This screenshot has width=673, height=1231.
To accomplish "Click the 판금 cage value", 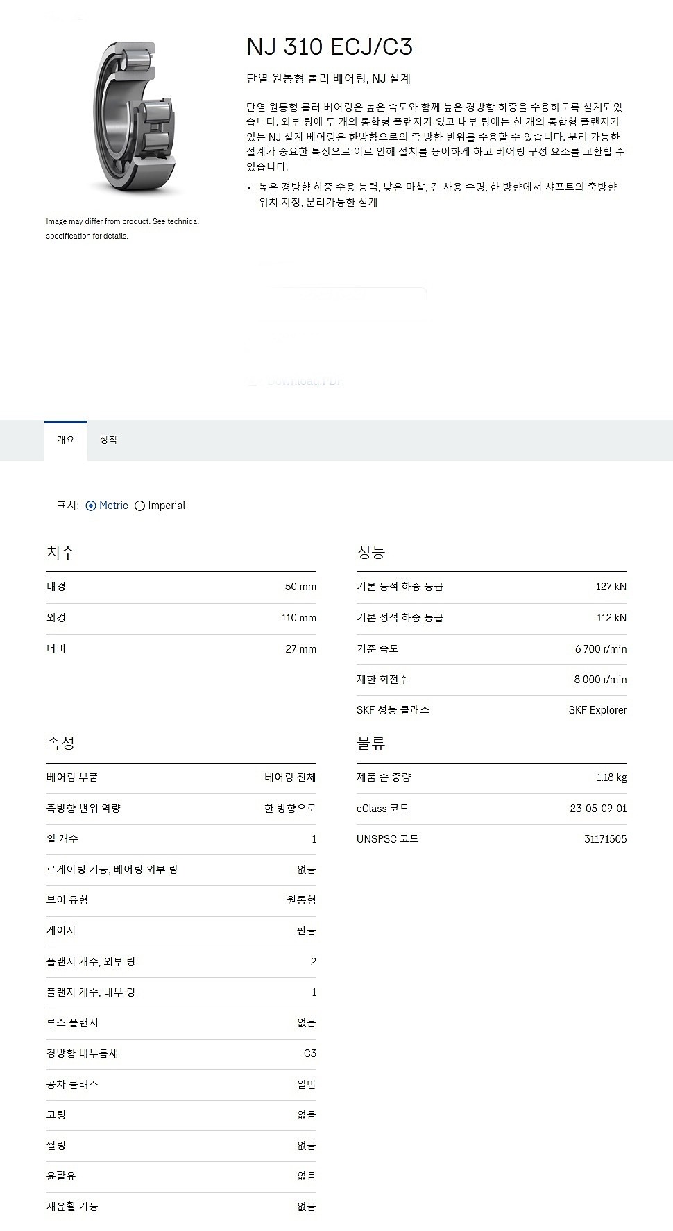I will point(306,931).
